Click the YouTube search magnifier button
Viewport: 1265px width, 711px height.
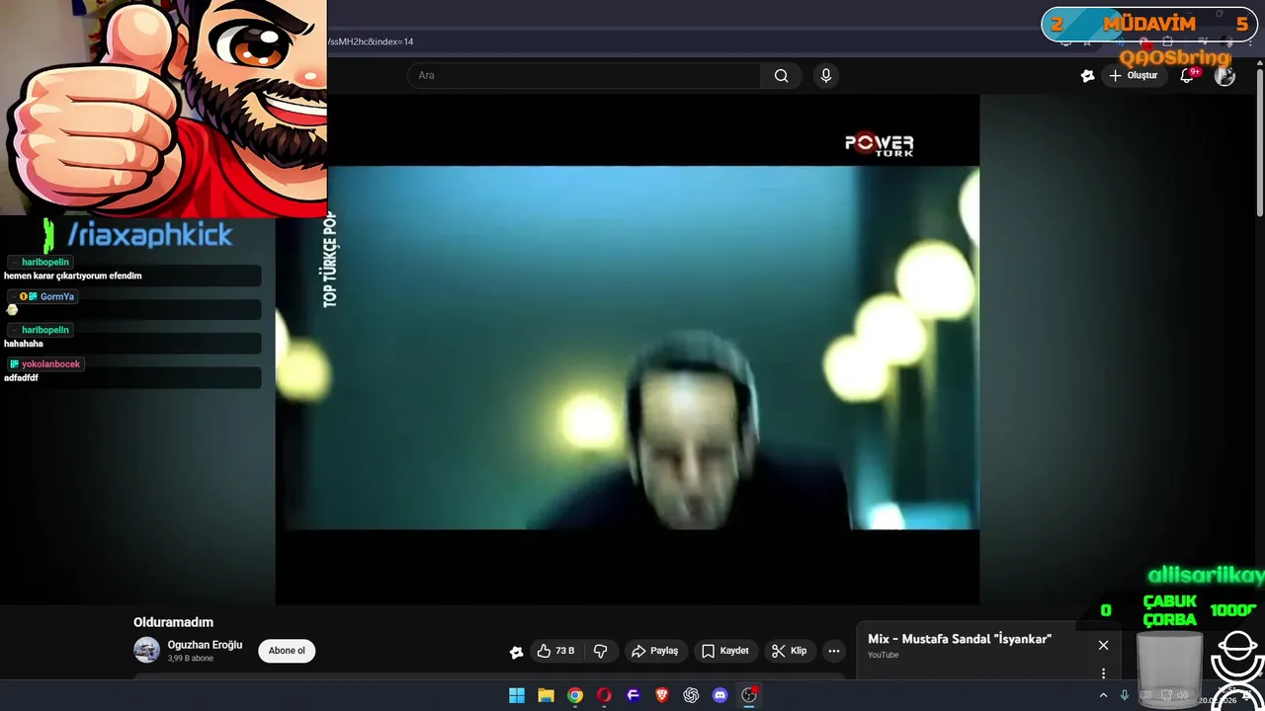(x=781, y=76)
